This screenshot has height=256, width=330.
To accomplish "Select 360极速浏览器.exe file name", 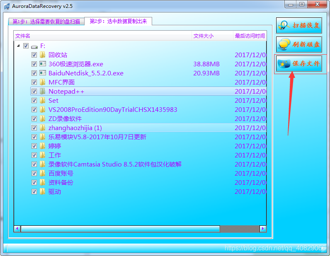I will click(76, 64).
